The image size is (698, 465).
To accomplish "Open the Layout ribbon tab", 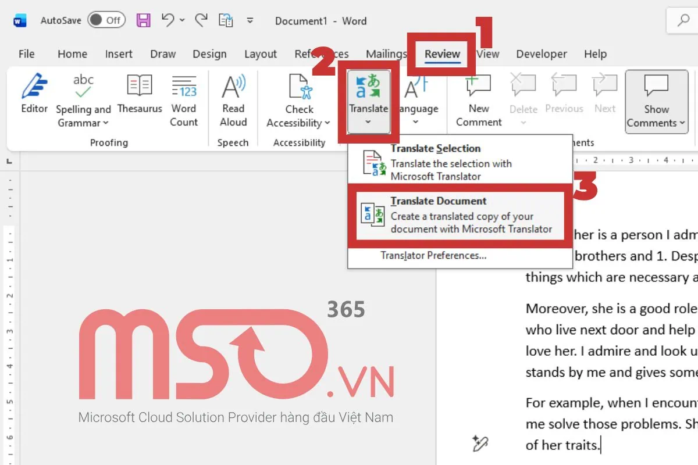I will (x=260, y=54).
